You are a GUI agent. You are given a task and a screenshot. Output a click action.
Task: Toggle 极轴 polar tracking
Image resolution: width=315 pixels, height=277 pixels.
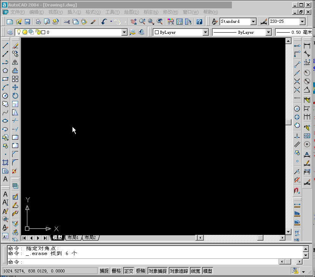[141, 271]
